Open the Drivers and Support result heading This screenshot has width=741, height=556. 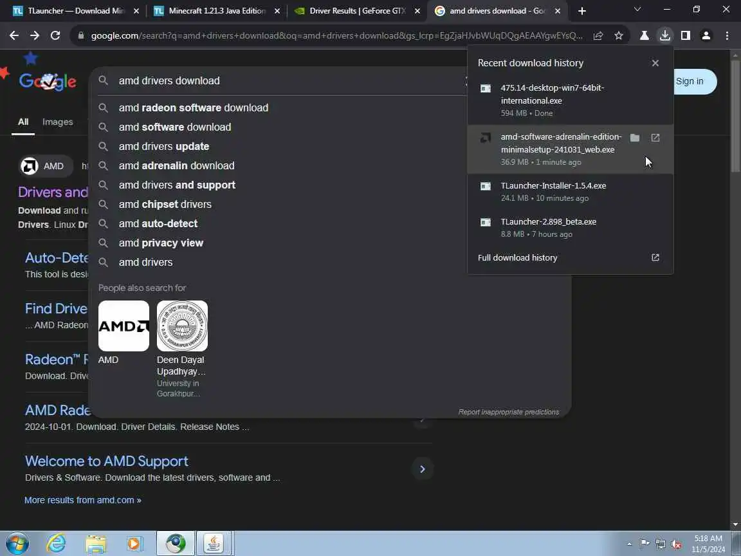point(53,192)
